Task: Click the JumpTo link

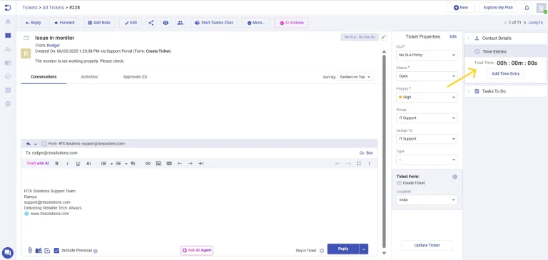Action: click(535, 23)
